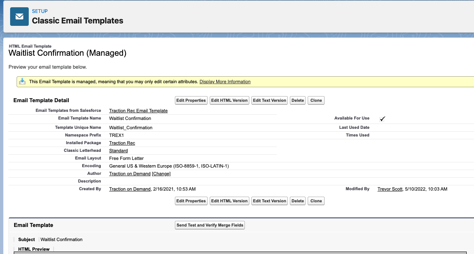View the Standard classic letterhead
This screenshot has width=474, height=254.
[x=118, y=150]
